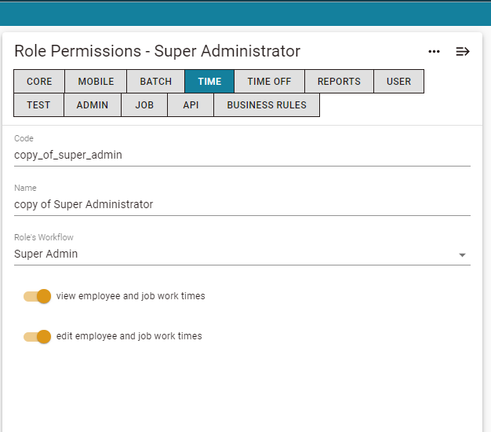Switch to the MOBILE tab
Image resolution: width=491 pixels, height=432 pixels.
[96, 81]
